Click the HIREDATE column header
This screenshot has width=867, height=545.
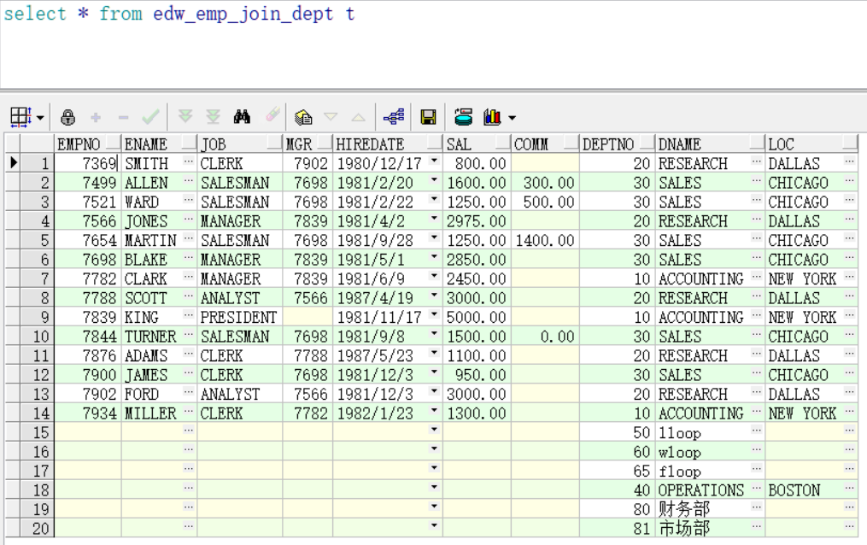[388, 144]
